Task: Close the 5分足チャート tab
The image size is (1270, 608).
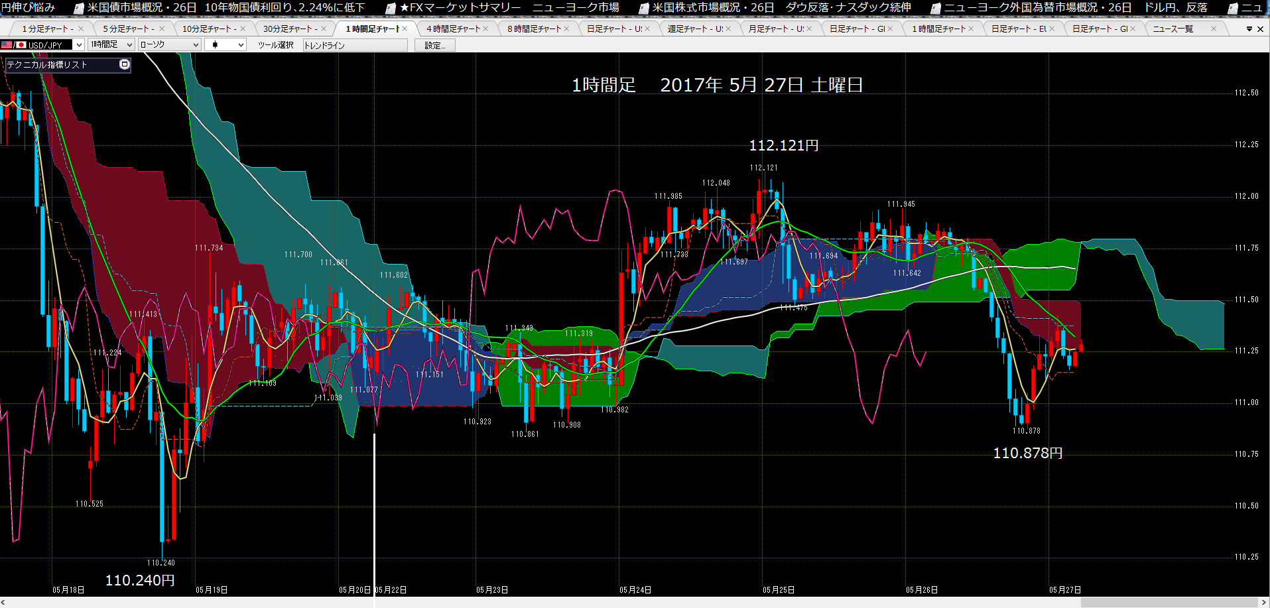Action: (162, 29)
